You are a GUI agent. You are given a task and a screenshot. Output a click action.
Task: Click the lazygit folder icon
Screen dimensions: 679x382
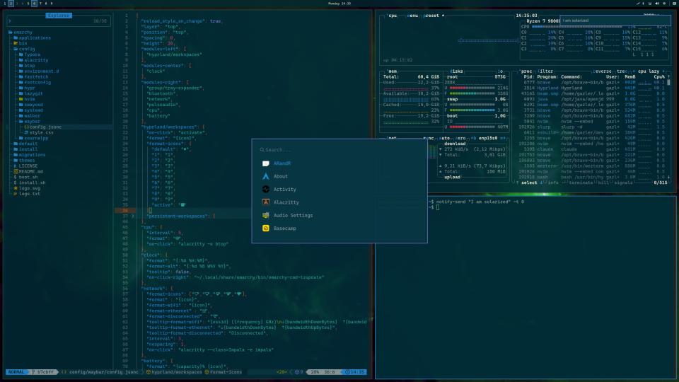click(x=21, y=93)
